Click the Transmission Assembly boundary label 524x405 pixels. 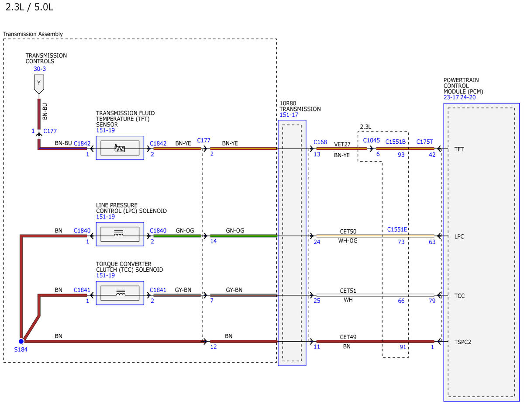[x=33, y=34]
